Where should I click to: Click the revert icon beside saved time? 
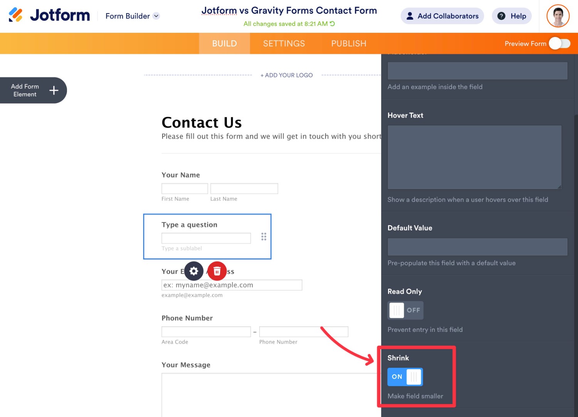(x=332, y=24)
